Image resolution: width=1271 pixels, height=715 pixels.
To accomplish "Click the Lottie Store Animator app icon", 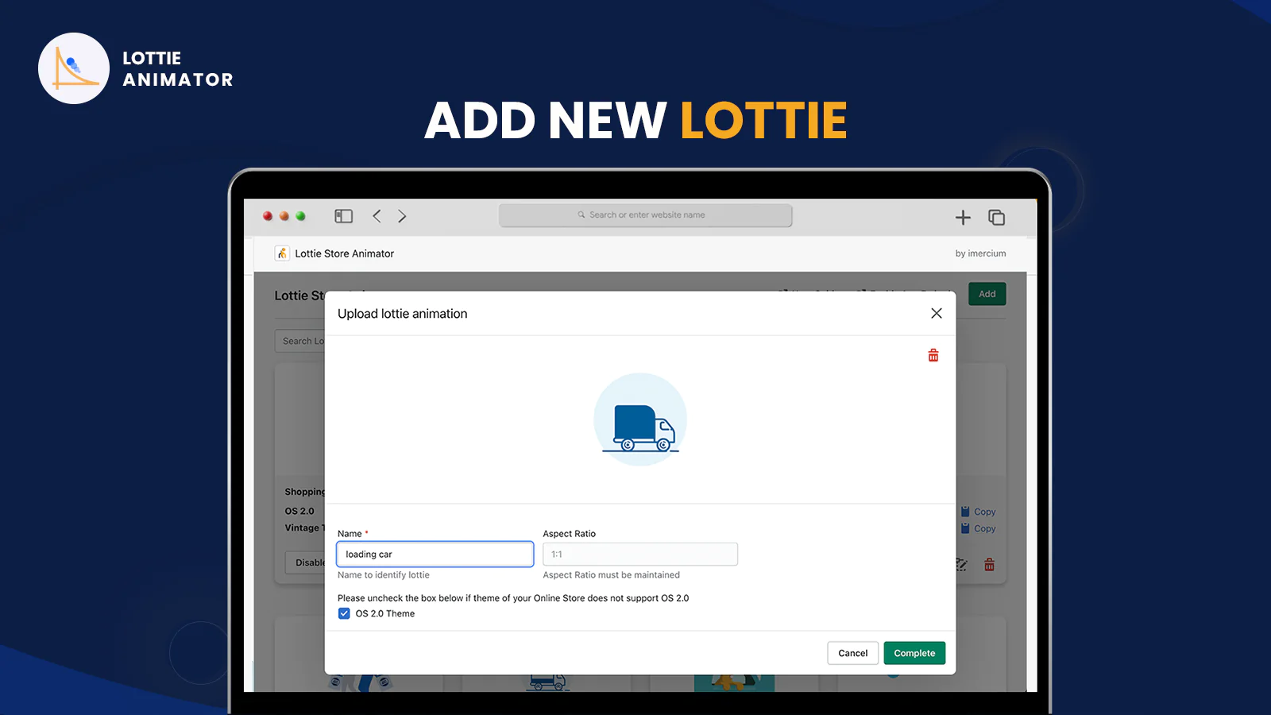I will click(282, 253).
